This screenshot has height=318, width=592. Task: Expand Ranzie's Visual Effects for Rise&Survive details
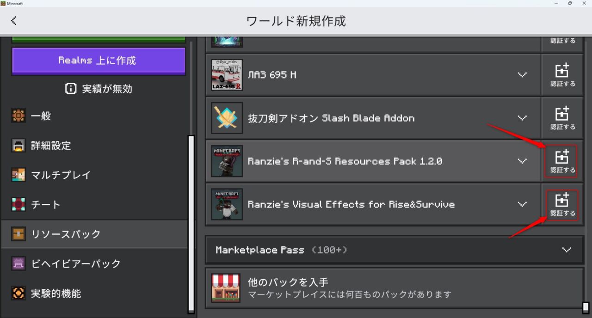pos(522,204)
